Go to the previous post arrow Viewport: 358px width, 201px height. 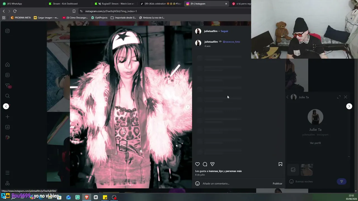point(6,106)
